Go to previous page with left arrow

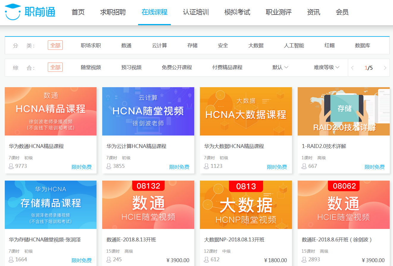[x=353, y=68]
